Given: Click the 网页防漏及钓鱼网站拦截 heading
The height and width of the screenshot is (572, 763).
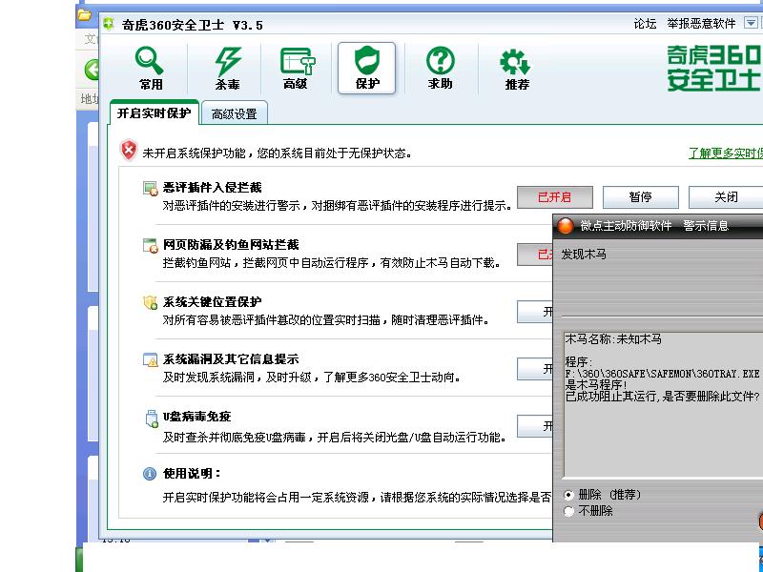Looking at the screenshot, I should (x=231, y=245).
